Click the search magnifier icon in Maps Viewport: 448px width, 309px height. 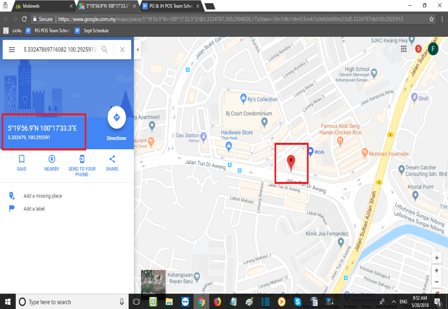tap(104, 49)
